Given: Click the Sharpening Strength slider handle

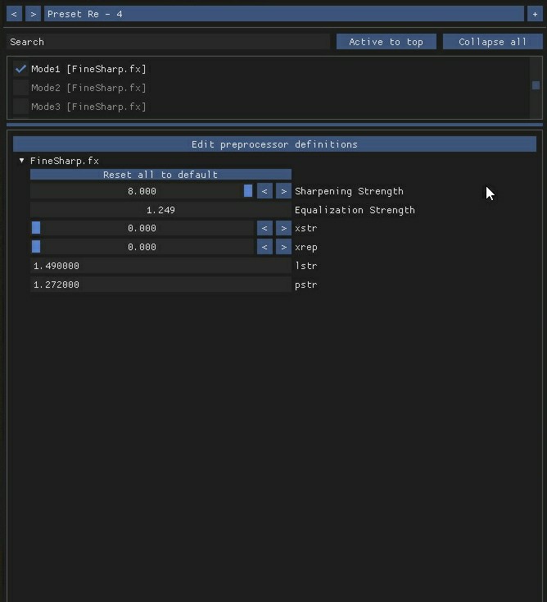Looking at the screenshot, I should (x=248, y=191).
